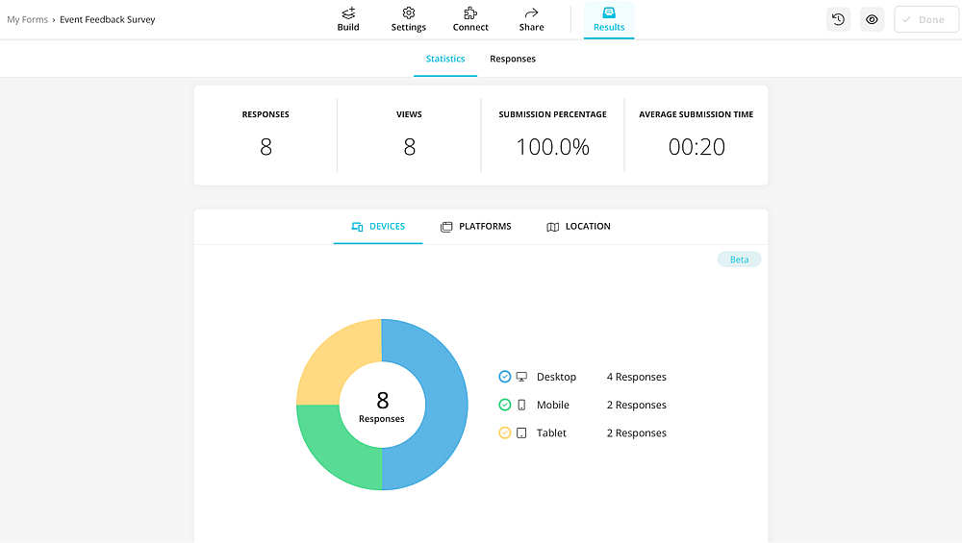Click the Responses count value 8
Image resolution: width=962 pixels, height=543 pixels.
(266, 146)
